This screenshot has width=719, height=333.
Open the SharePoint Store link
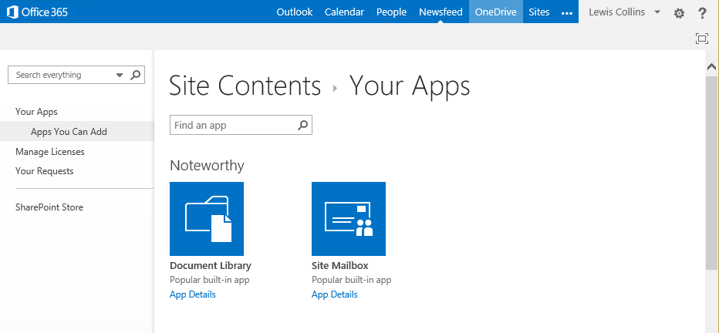coord(49,207)
